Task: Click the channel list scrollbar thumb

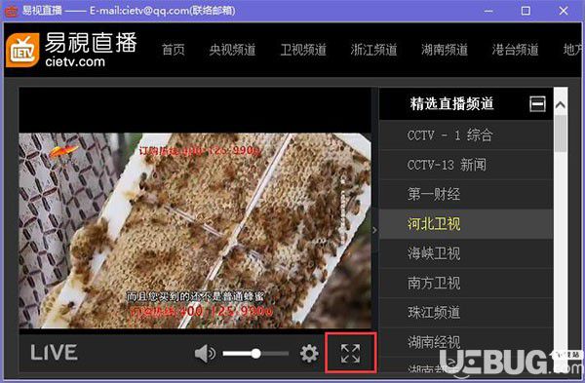Action: [560, 134]
